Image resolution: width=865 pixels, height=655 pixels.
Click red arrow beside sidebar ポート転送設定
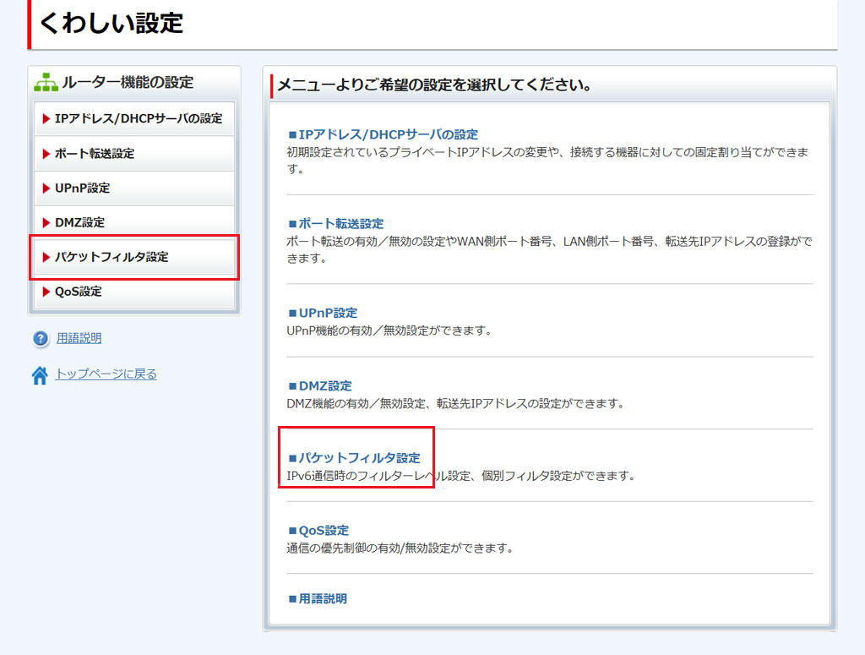click(x=46, y=154)
